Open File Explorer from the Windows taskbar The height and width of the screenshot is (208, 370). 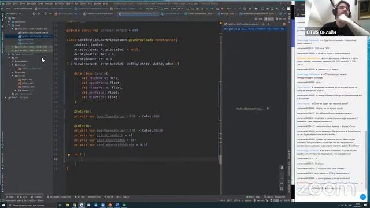tap(68, 205)
